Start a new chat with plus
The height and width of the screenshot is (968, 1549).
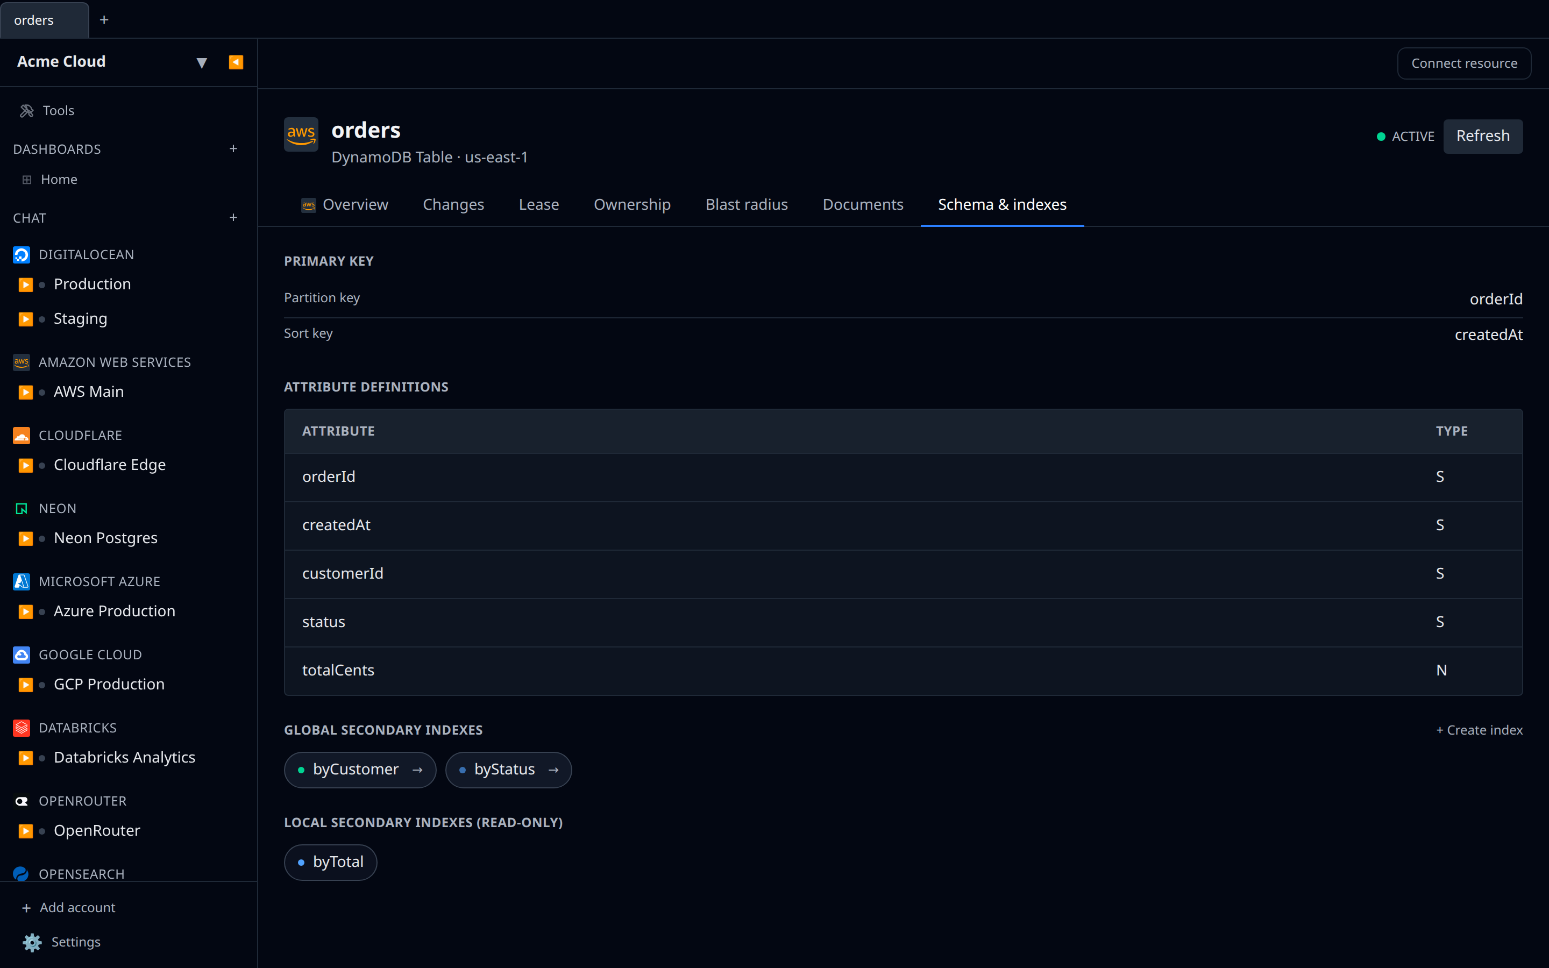tap(233, 218)
